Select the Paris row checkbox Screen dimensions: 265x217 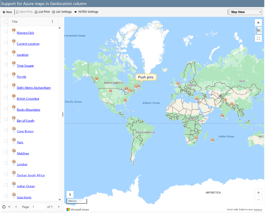(x=6, y=141)
